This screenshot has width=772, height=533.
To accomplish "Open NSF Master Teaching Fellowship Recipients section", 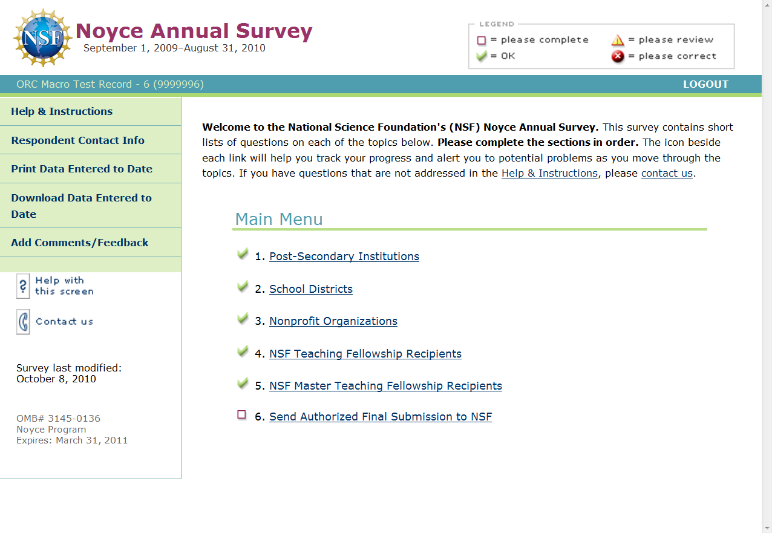I will [x=385, y=386].
